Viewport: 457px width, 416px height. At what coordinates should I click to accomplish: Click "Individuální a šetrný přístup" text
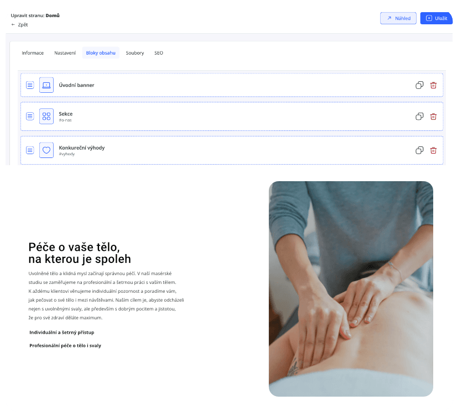pos(62,333)
